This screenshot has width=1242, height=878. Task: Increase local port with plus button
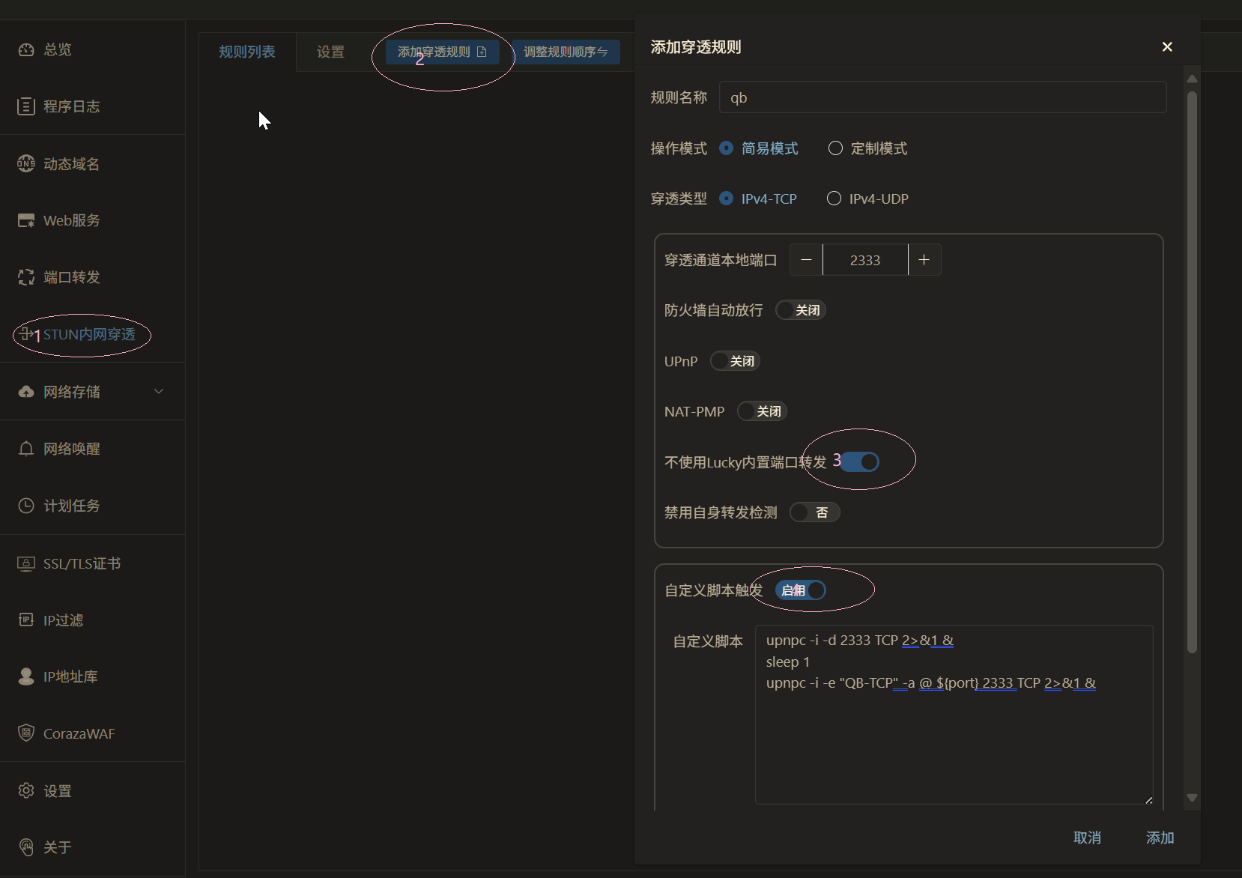(x=924, y=260)
